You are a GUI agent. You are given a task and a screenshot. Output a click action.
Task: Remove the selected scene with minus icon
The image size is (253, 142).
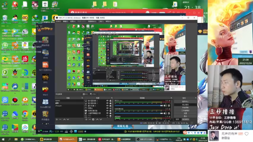[60, 120]
